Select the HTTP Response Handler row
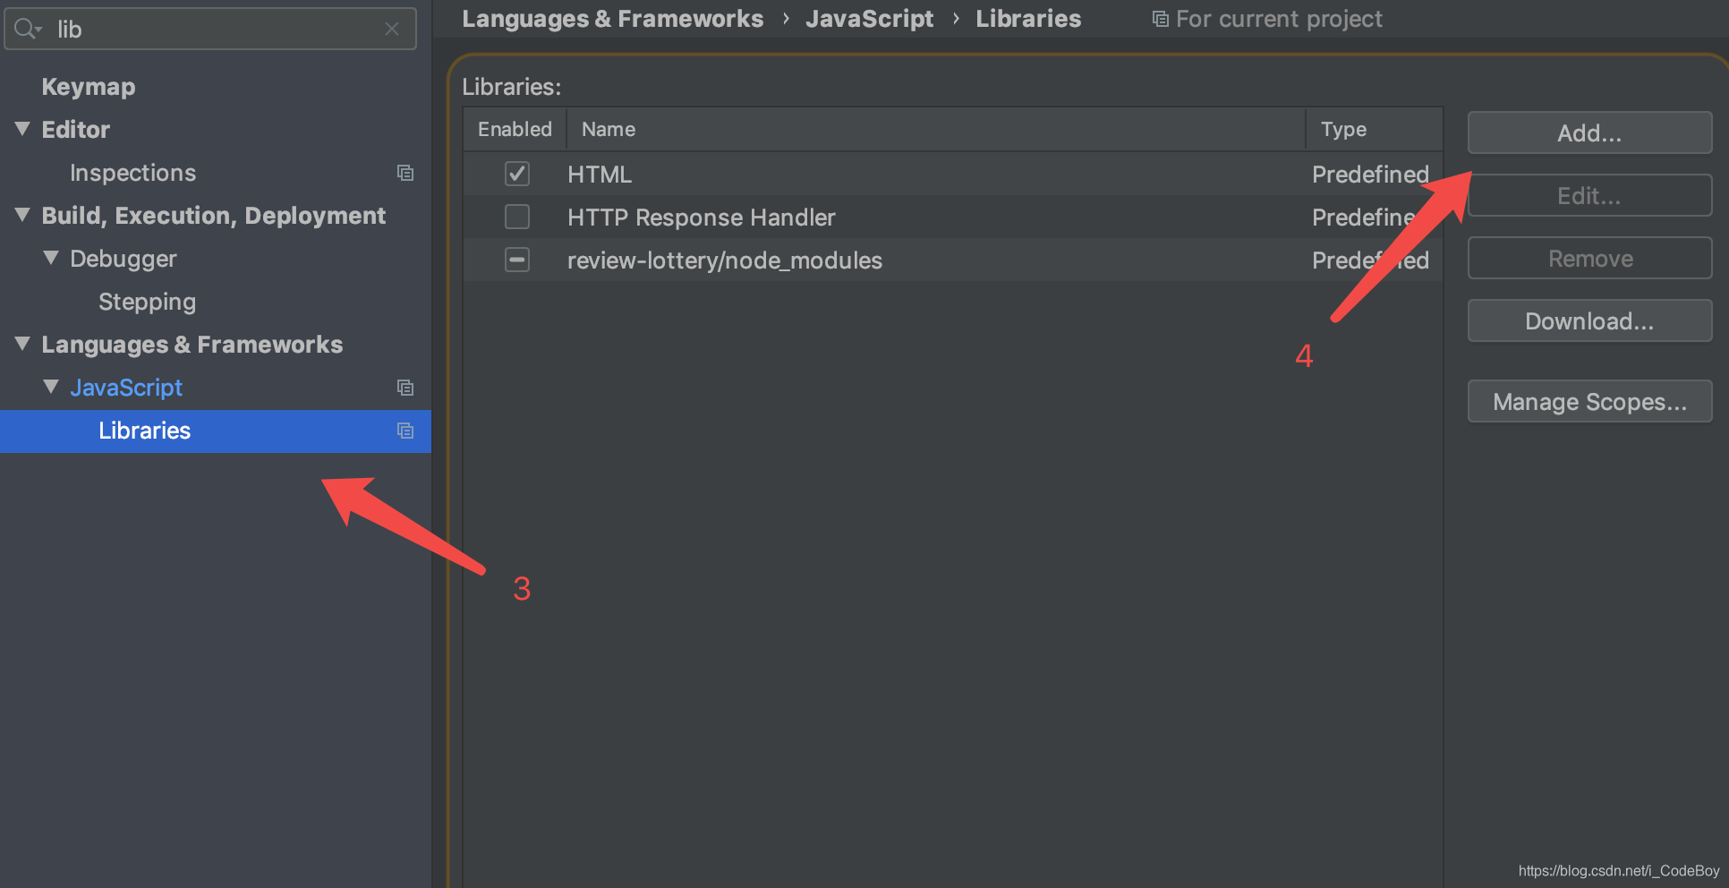This screenshot has width=1729, height=888. tap(953, 217)
